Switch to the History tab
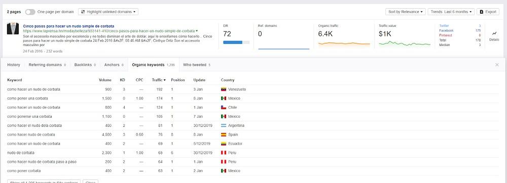Image resolution: width=507 pixels, height=183 pixels. pos(14,65)
